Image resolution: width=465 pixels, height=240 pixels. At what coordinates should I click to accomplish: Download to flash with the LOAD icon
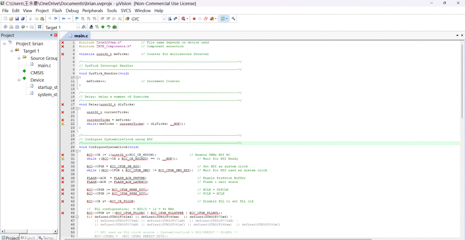40,27
